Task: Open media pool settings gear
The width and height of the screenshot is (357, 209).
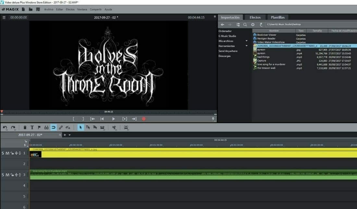Action: 253,25
